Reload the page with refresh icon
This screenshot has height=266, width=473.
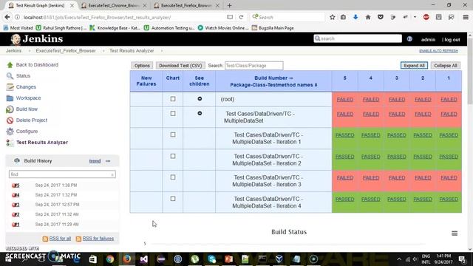click(241, 17)
